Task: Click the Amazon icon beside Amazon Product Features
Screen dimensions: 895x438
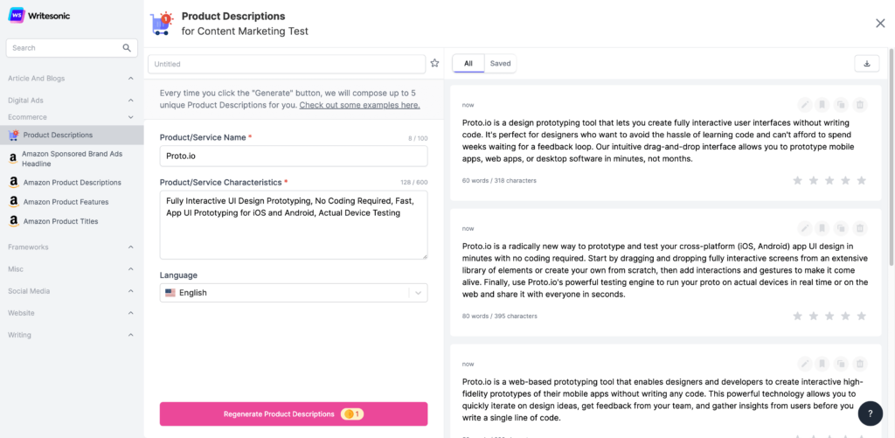Action: (14, 202)
